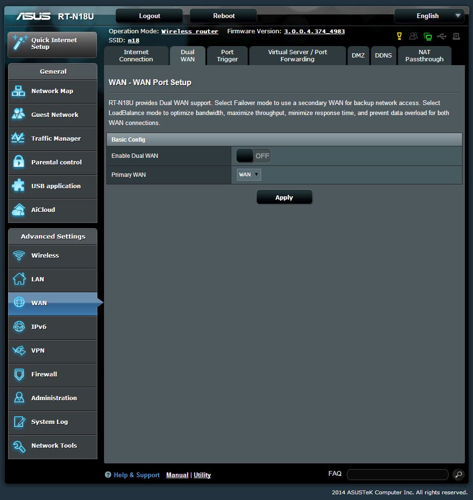
Task: Open Parental control in the sidebar
Action: point(52,163)
